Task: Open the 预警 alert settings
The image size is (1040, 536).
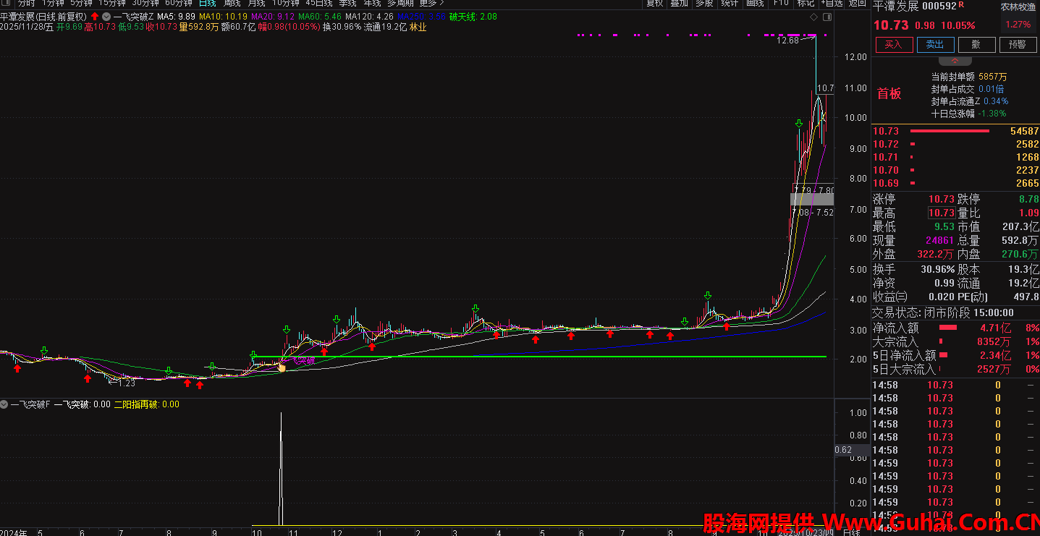Action: [x=1017, y=44]
